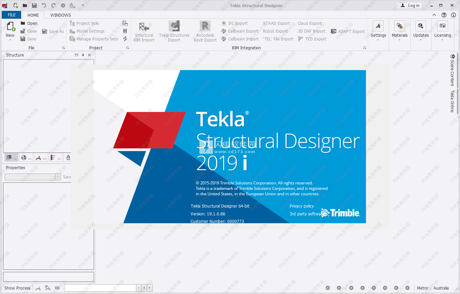Click Cellbeam Import
This screenshot has height=294, width=460.
pos(240,39)
